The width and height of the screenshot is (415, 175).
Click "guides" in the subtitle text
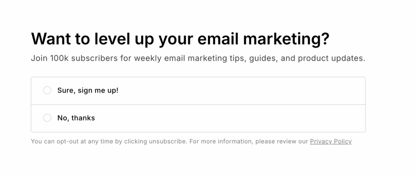[x=263, y=58]
